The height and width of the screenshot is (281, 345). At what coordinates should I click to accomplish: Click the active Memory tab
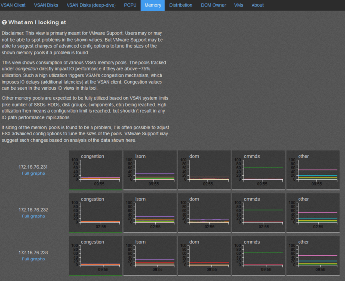152,5
